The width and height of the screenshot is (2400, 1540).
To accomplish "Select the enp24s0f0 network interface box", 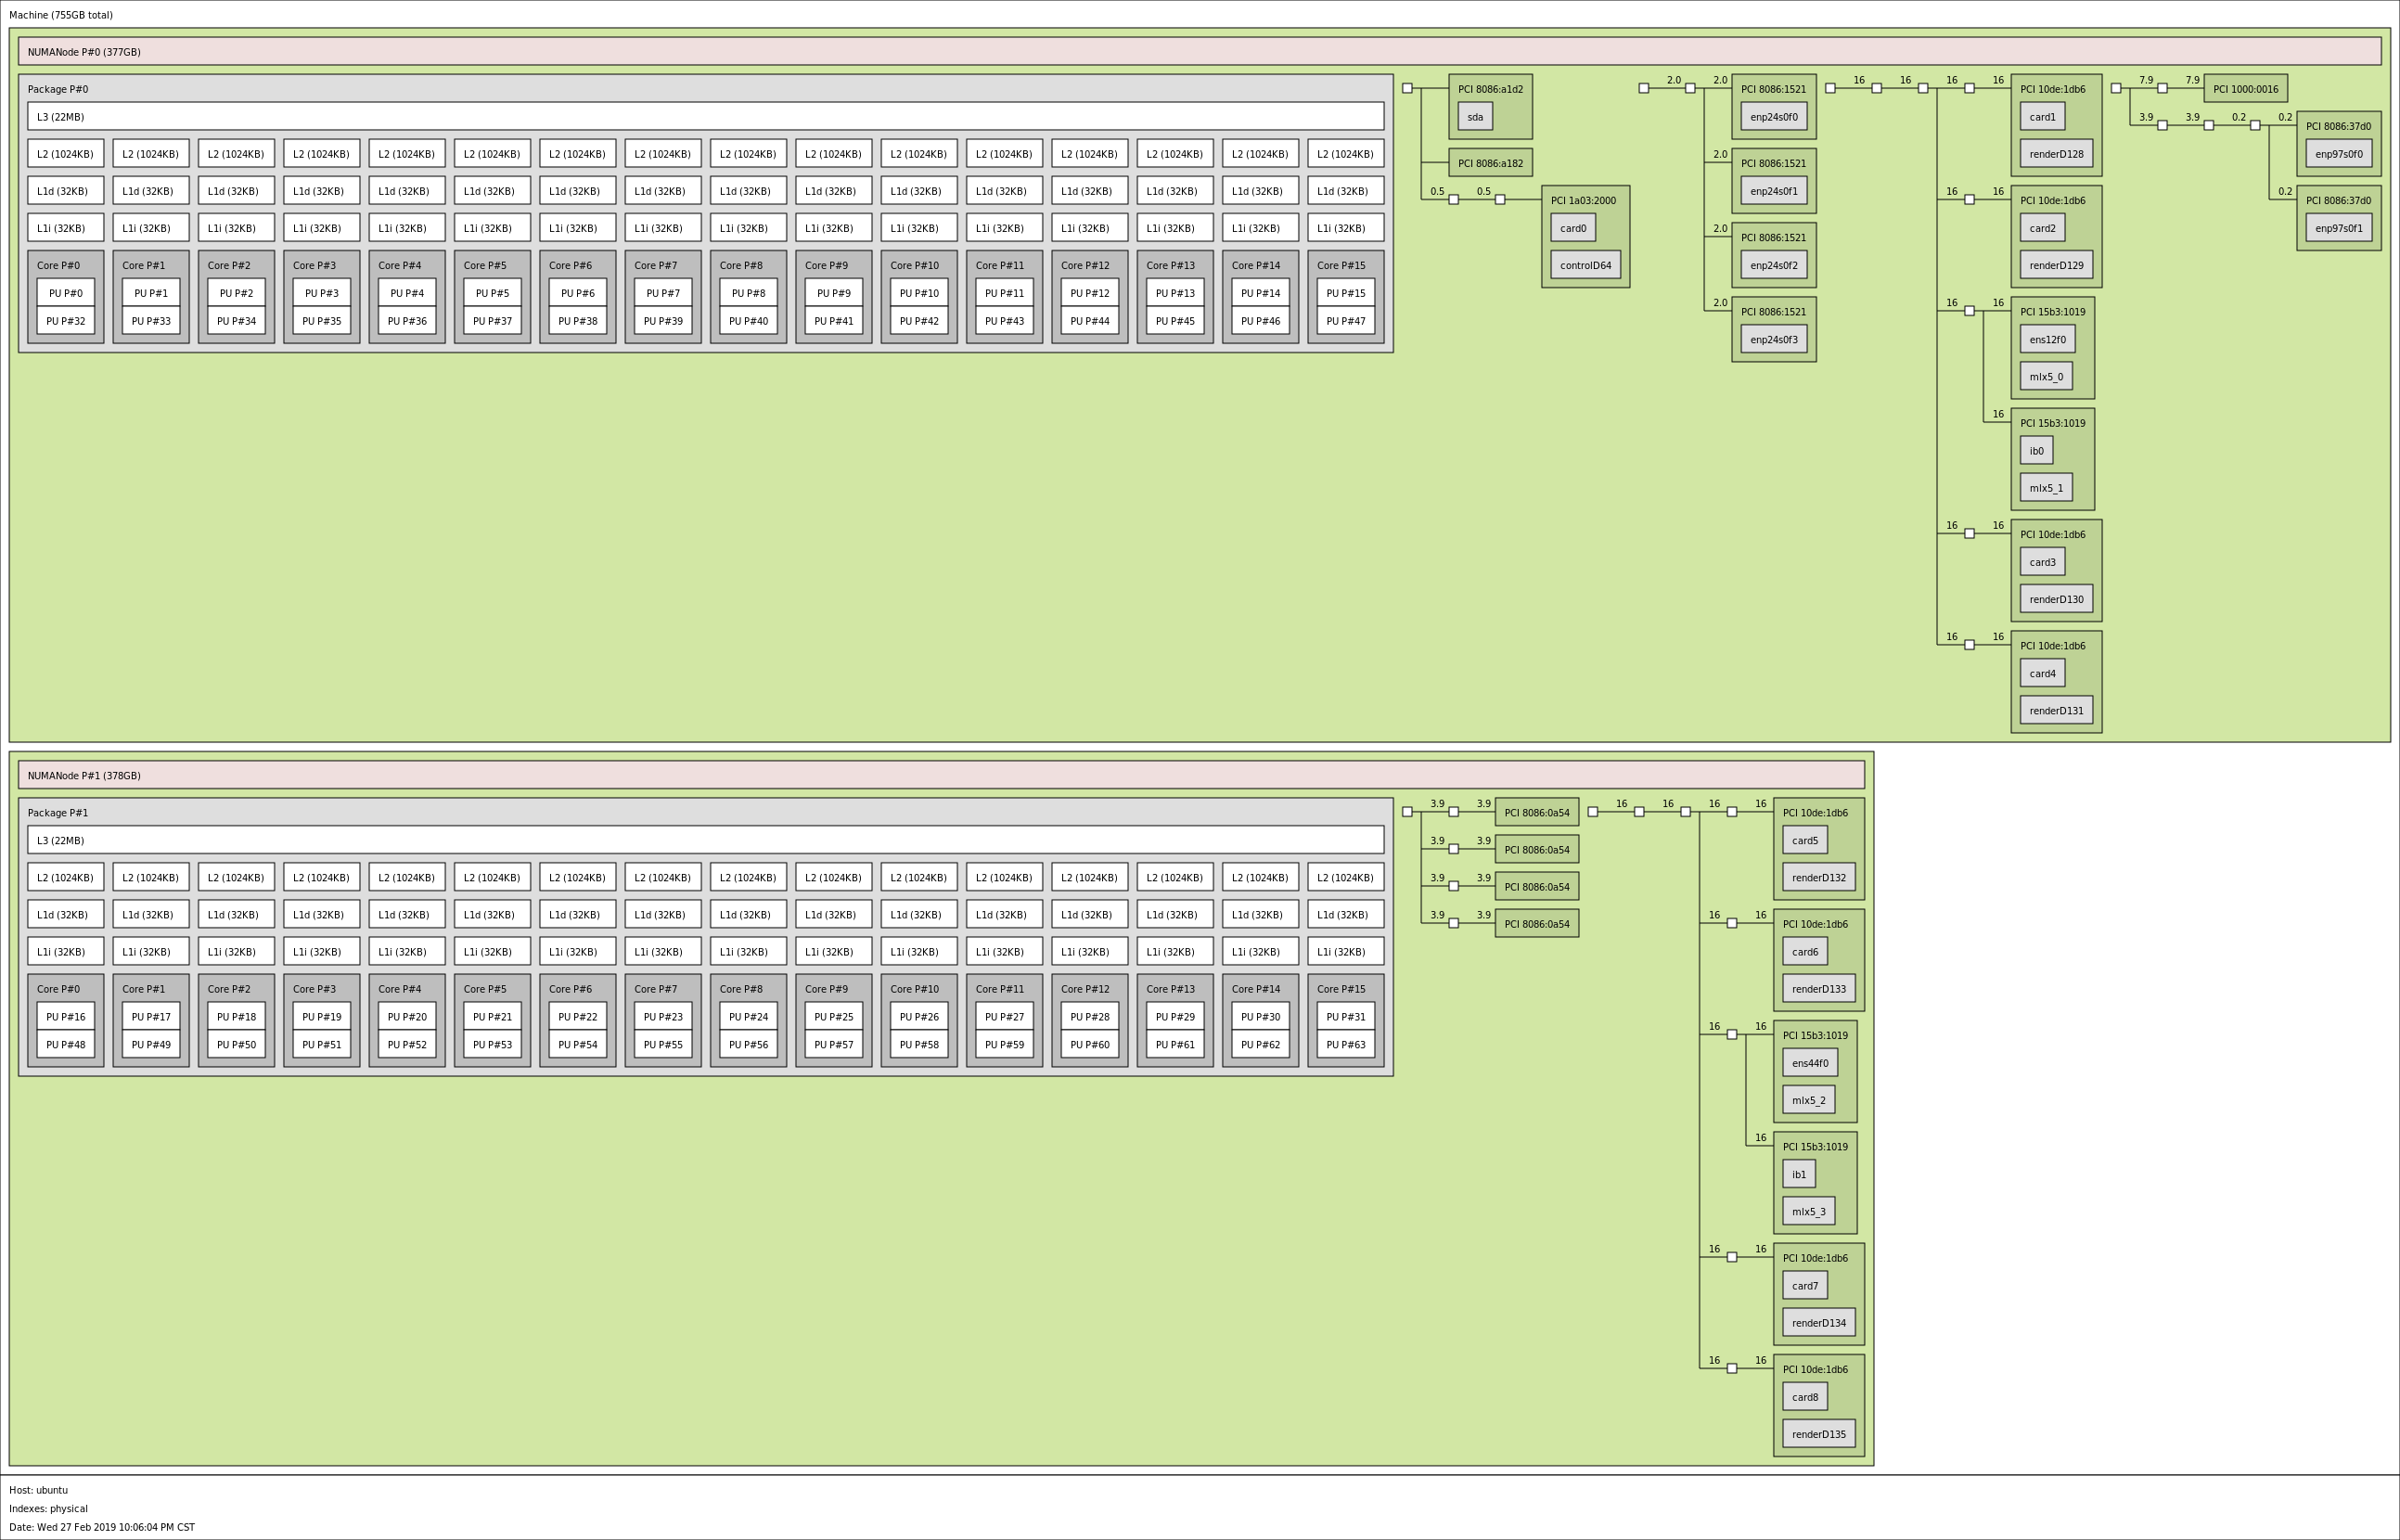I will point(1773,117).
